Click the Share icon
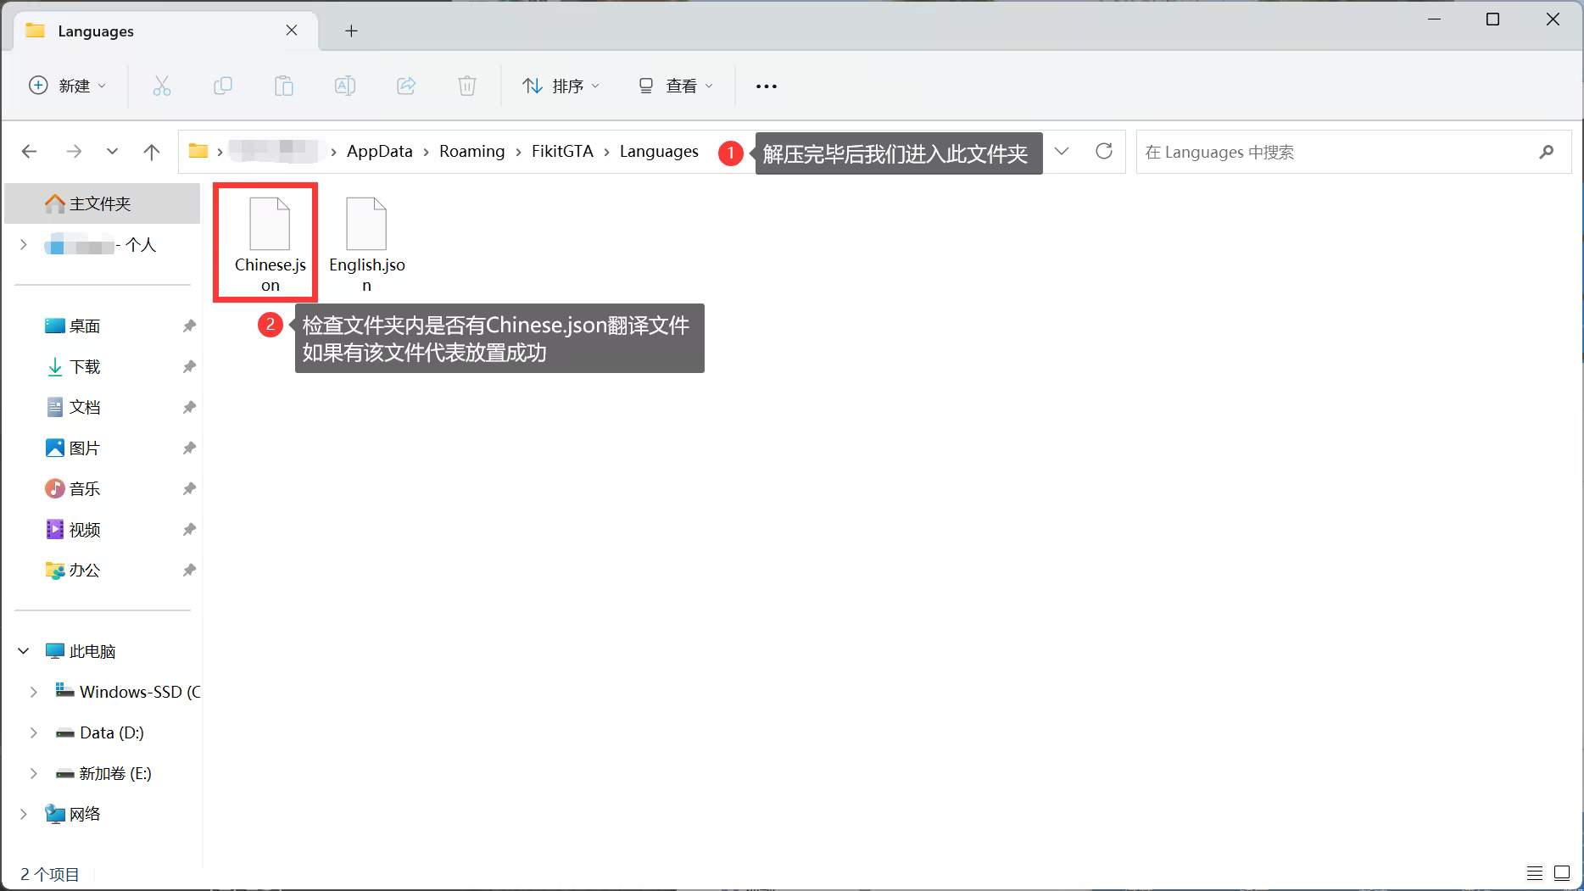The image size is (1584, 891). point(406,86)
